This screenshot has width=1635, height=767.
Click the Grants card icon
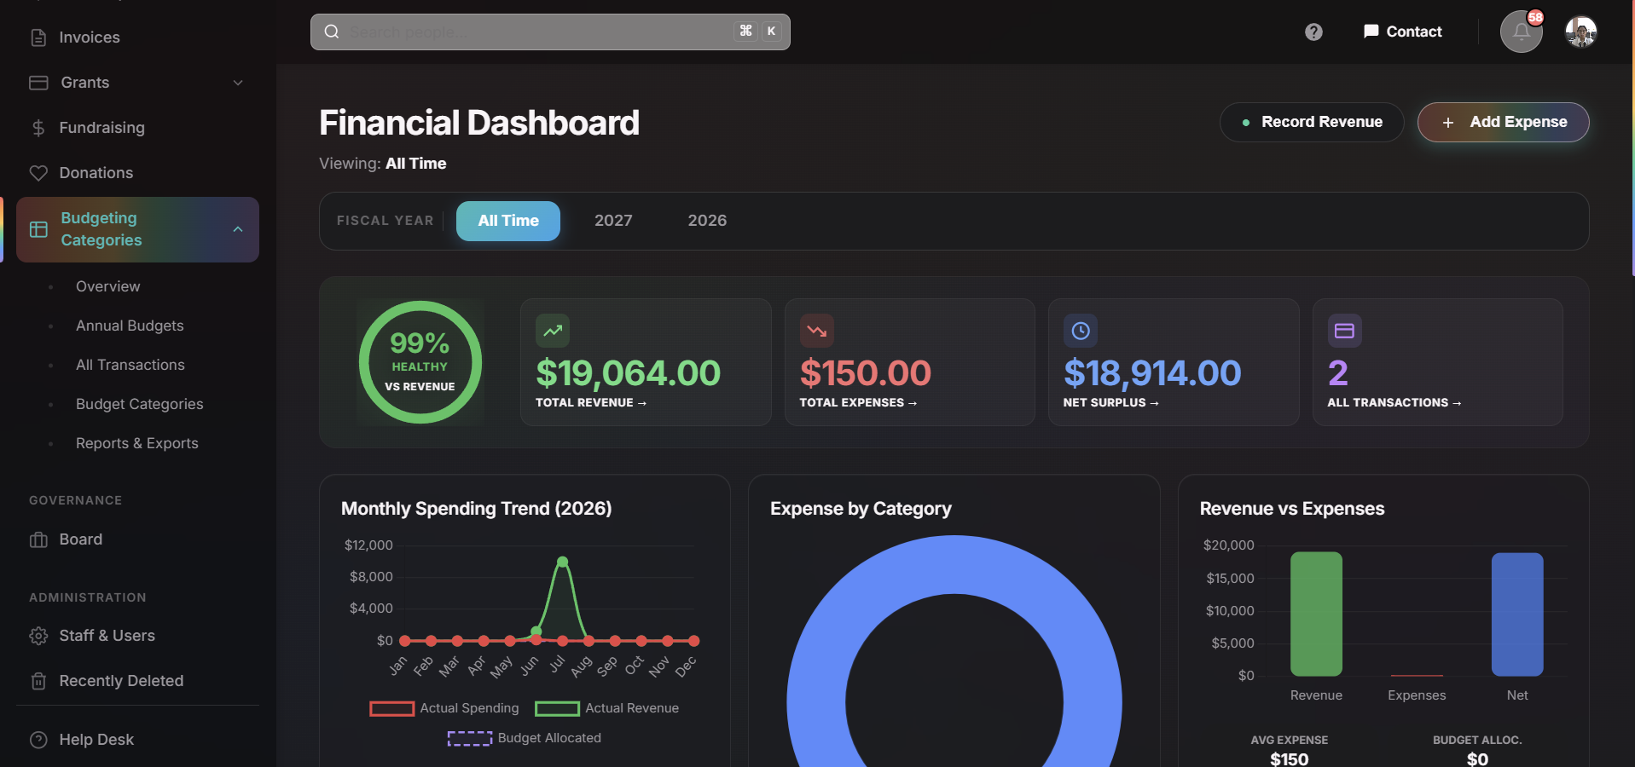pyautogui.click(x=38, y=83)
